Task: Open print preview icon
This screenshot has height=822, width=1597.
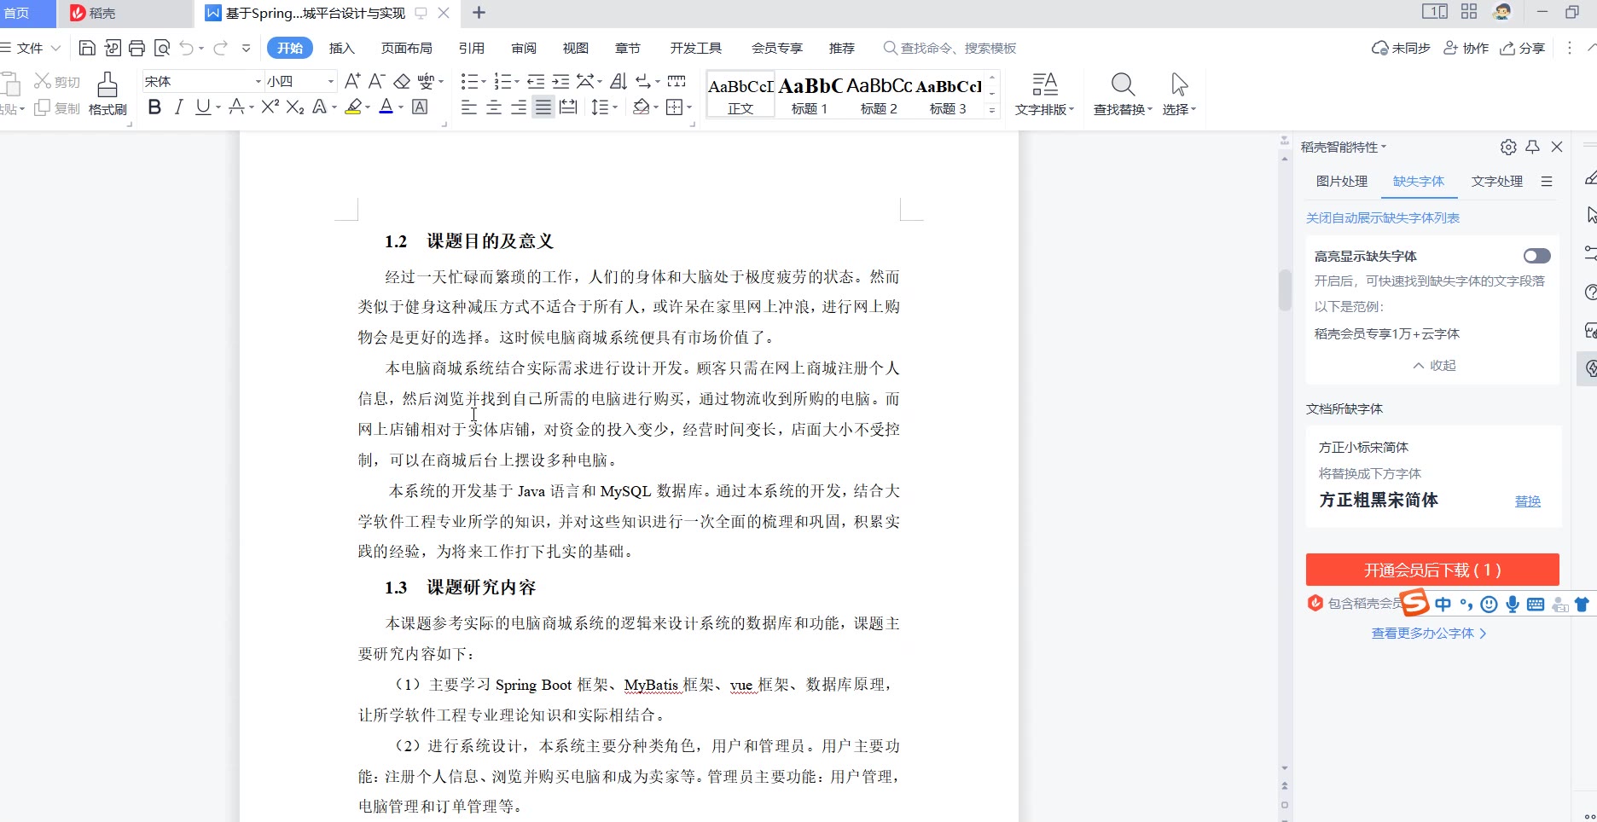Action: (x=162, y=48)
